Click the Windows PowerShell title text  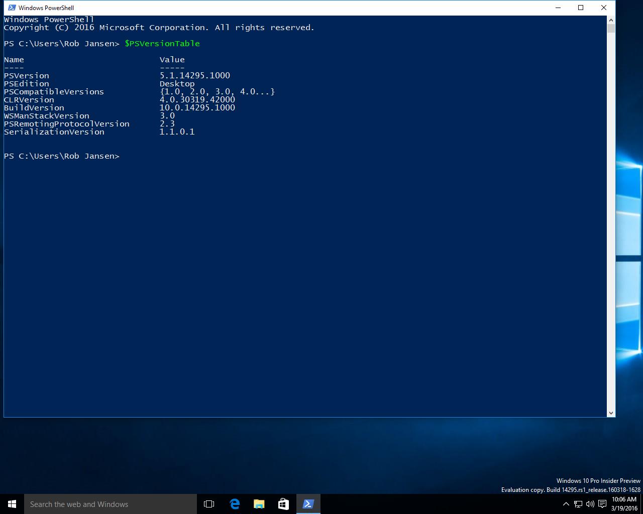[x=46, y=8]
